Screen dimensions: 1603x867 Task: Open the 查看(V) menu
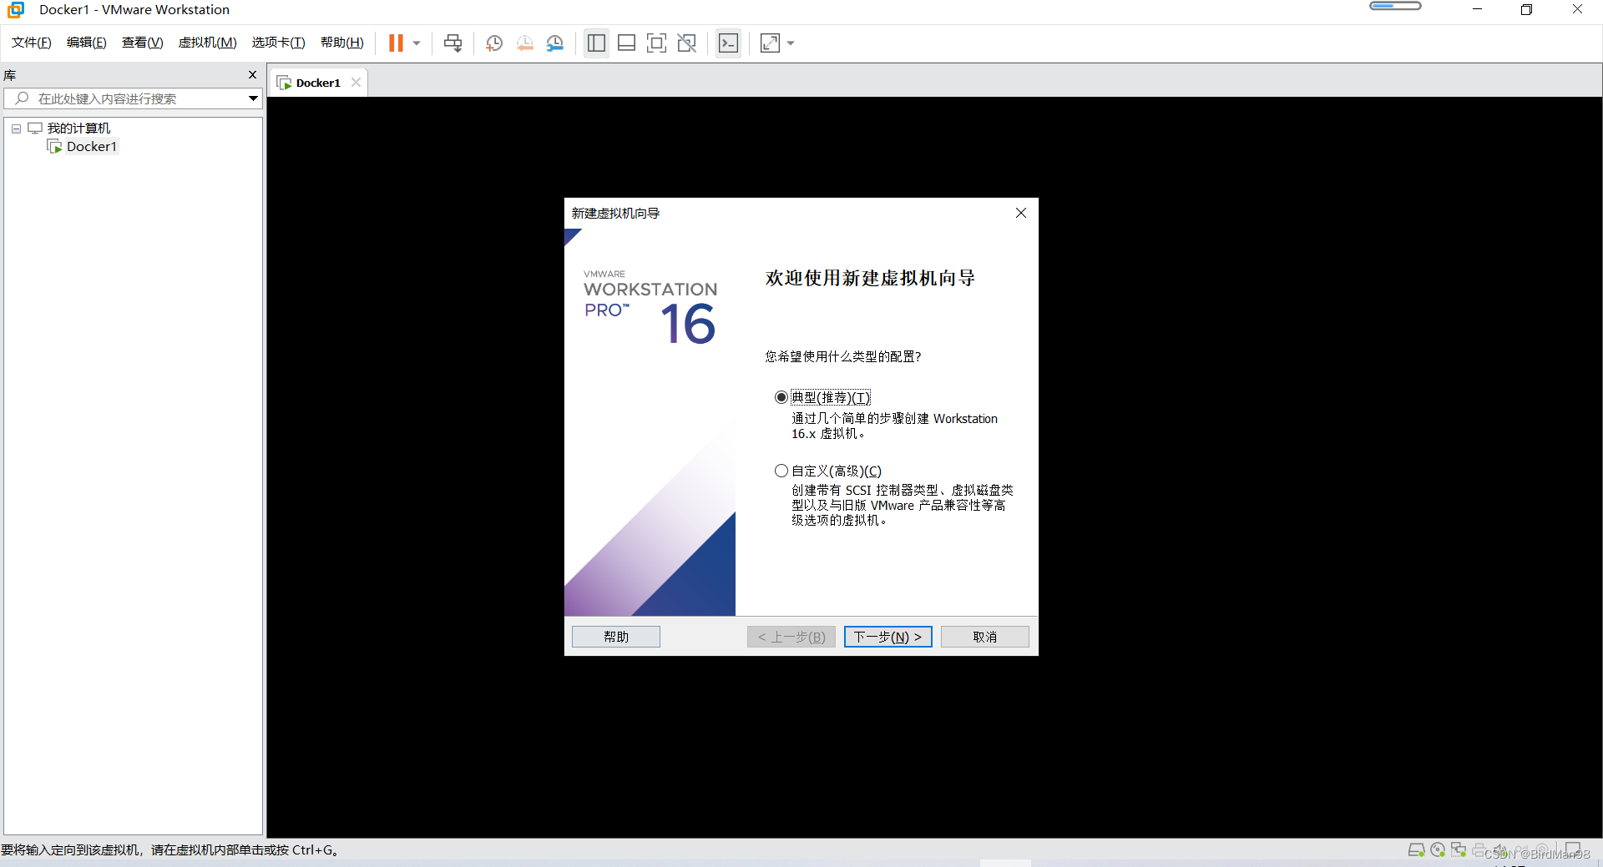click(x=142, y=43)
